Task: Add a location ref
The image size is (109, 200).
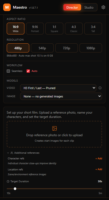Action: (99, 169)
